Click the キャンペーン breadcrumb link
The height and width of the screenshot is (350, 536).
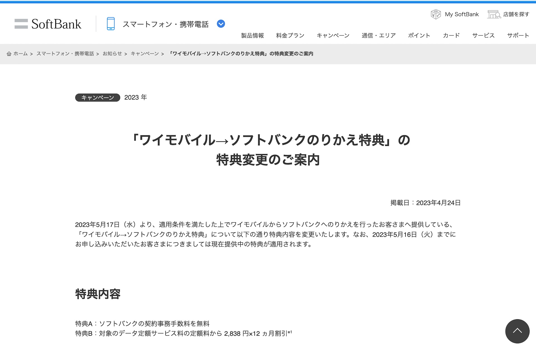[x=145, y=54]
